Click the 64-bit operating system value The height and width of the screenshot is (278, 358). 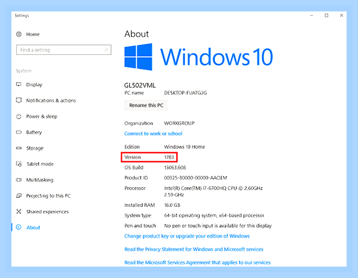(214, 216)
